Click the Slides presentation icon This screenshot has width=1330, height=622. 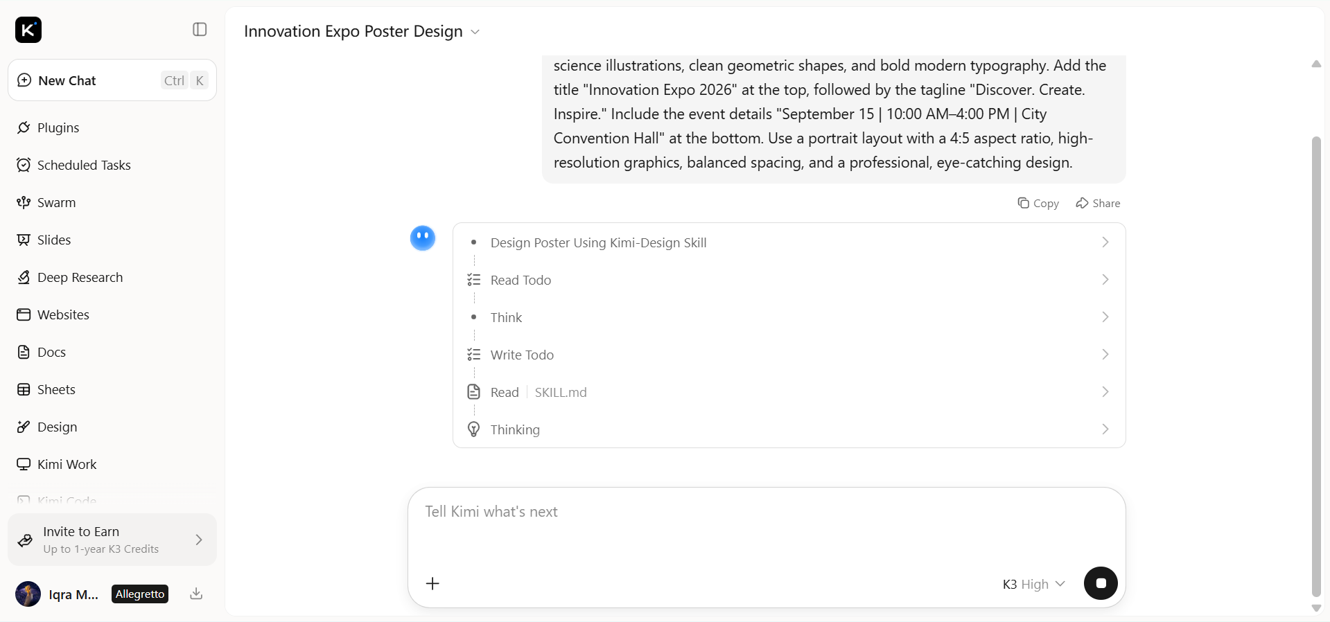(x=24, y=240)
